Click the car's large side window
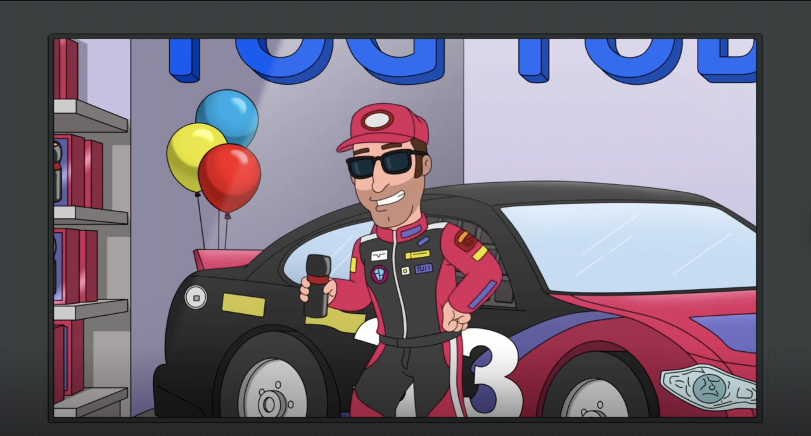 click(x=630, y=248)
